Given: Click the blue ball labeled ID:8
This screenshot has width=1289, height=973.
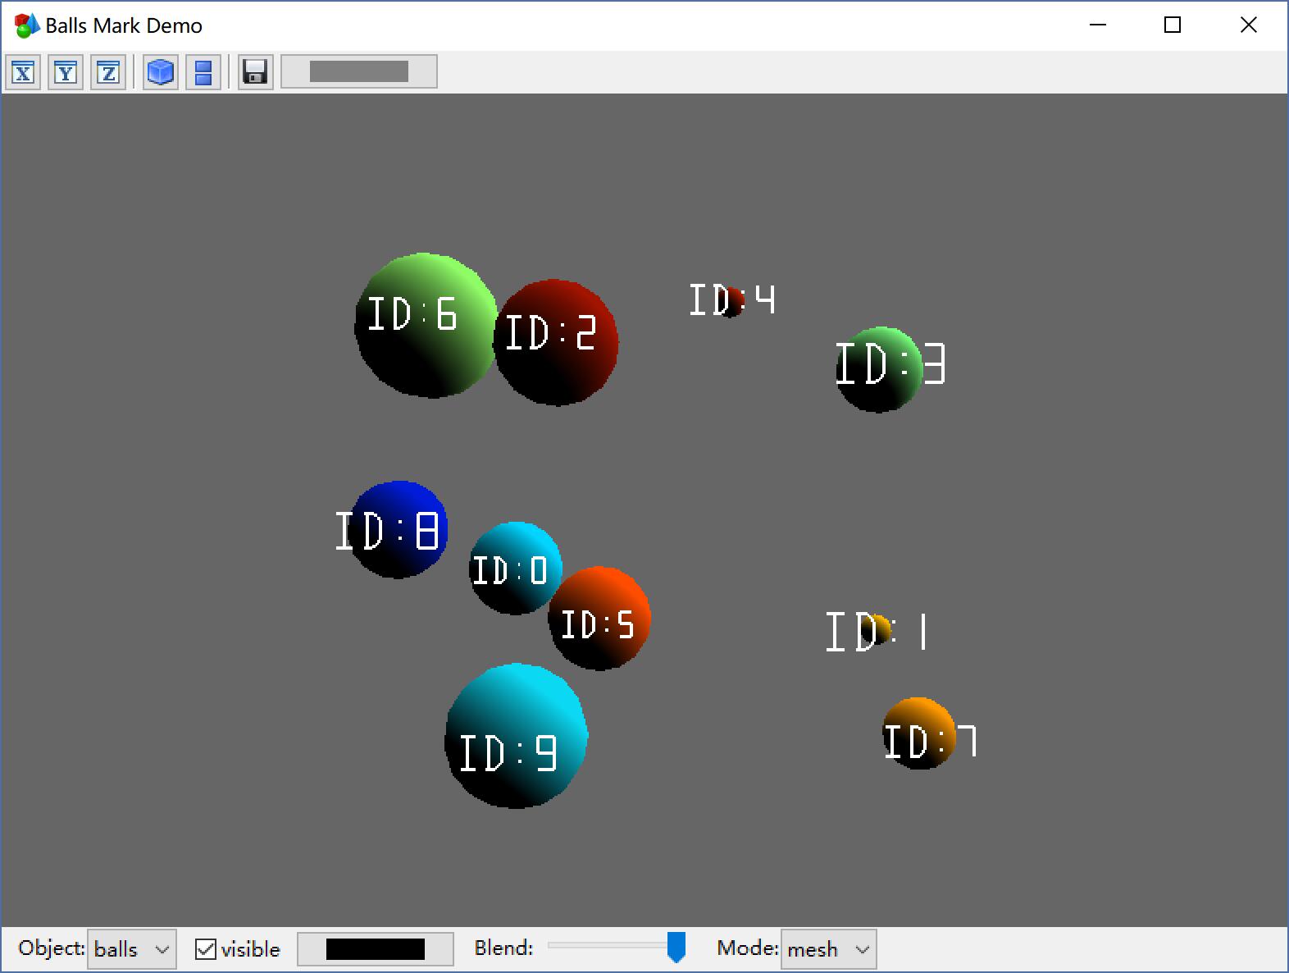Looking at the screenshot, I should click(x=399, y=529).
